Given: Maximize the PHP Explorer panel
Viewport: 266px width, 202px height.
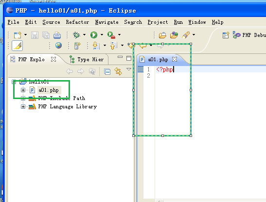Looking at the screenshot, I should point(129,58).
